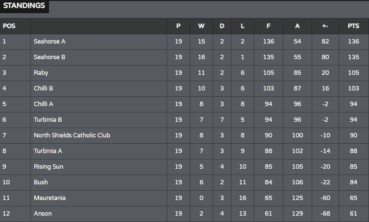Click Seahorse A points value 136
Screen dimensions: 369x222
click(353, 42)
